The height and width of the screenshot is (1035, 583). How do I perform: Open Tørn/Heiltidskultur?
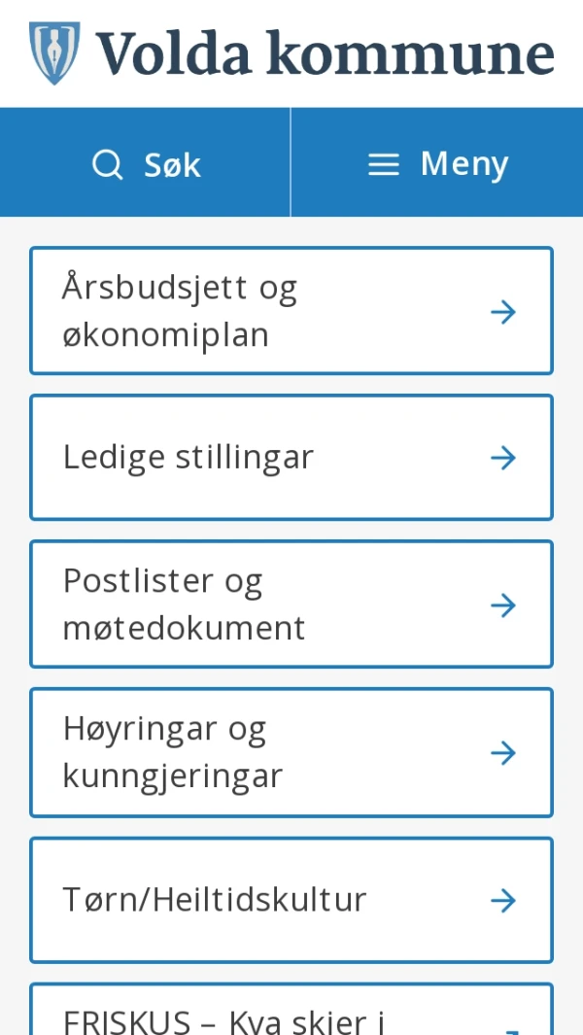point(291,900)
